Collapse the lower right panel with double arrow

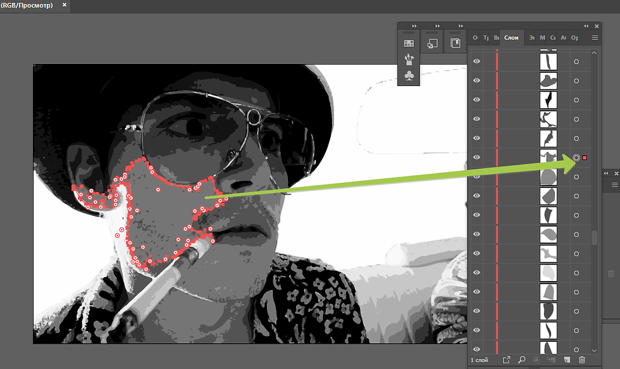[x=606, y=173]
